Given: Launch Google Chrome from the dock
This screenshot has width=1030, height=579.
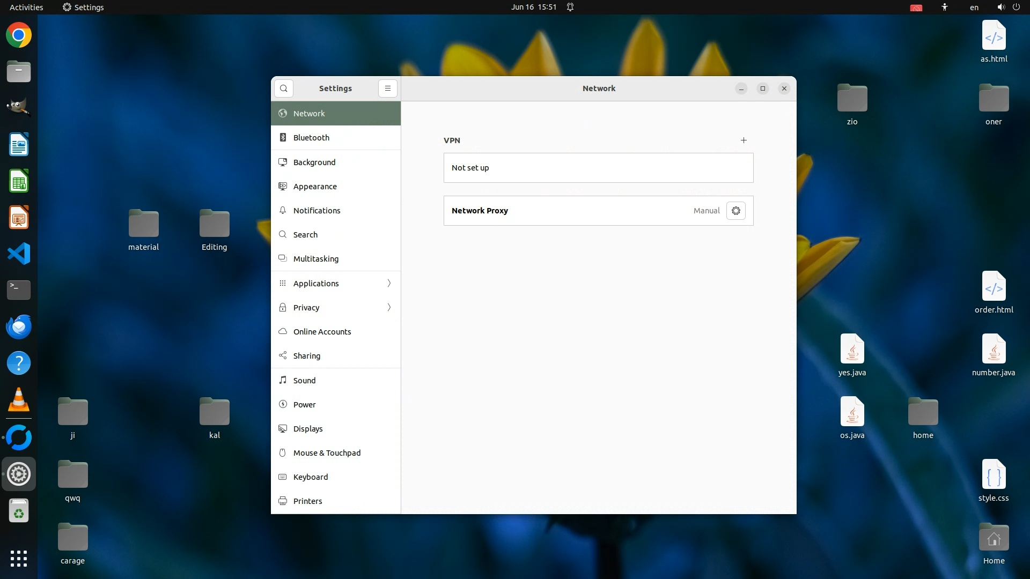Looking at the screenshot, I should coord(19,35).
